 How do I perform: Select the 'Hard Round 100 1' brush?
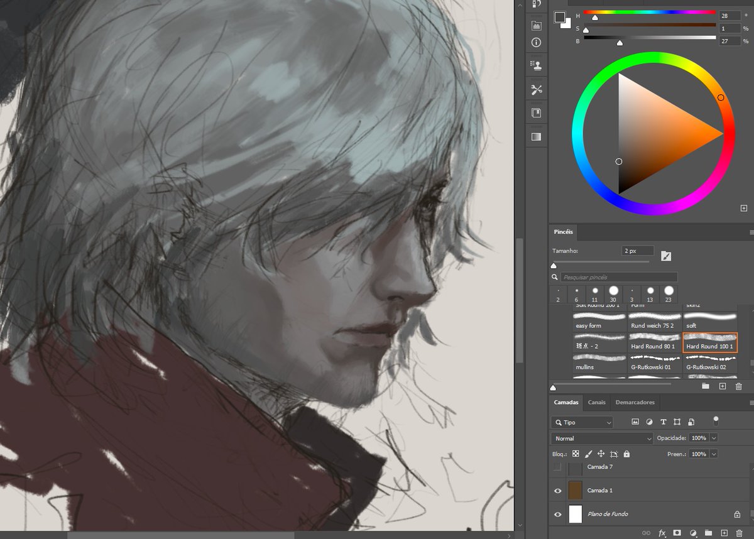click(710, 342)
